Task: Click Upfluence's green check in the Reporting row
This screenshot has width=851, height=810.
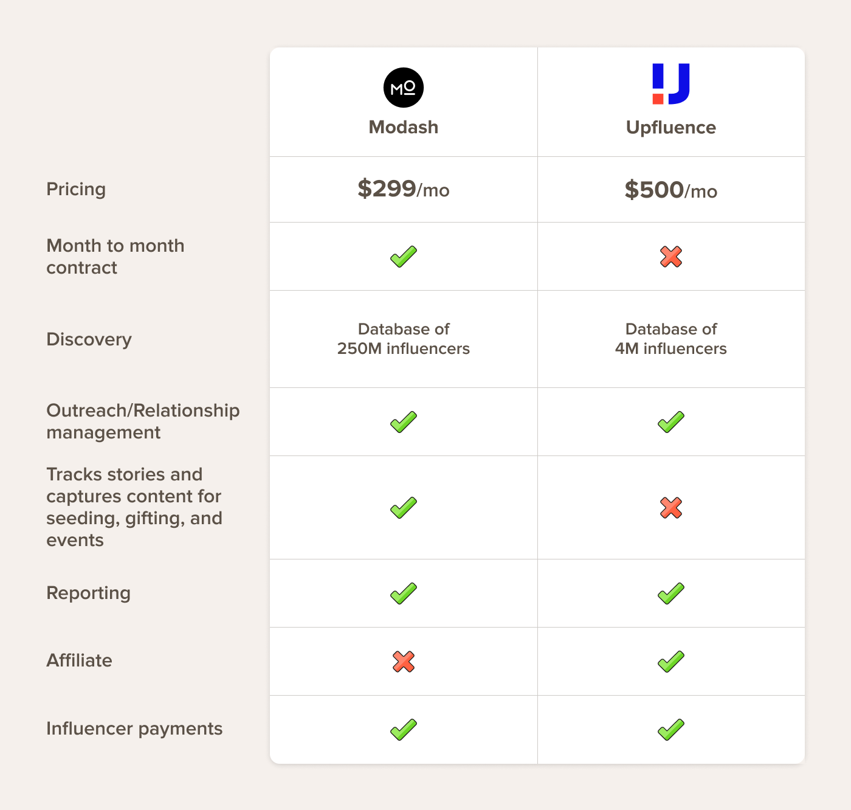Action: (671, 594)
